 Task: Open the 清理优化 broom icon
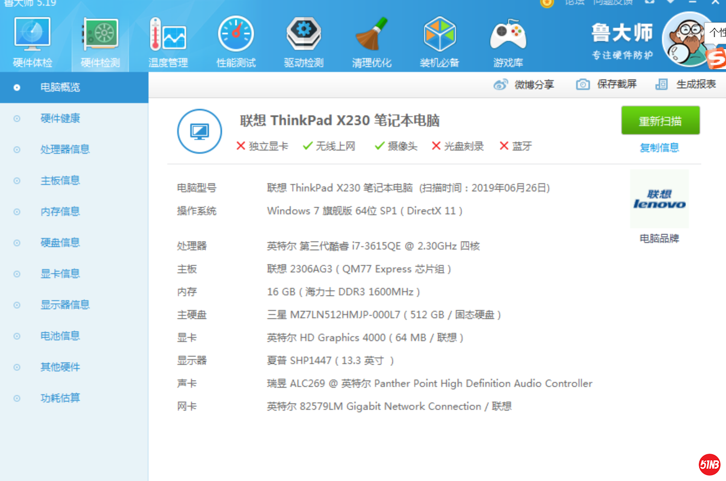(x=372, y=35)
